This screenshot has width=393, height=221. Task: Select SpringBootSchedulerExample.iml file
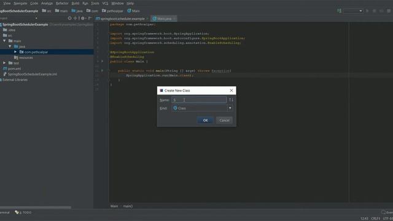pos(30,74)
